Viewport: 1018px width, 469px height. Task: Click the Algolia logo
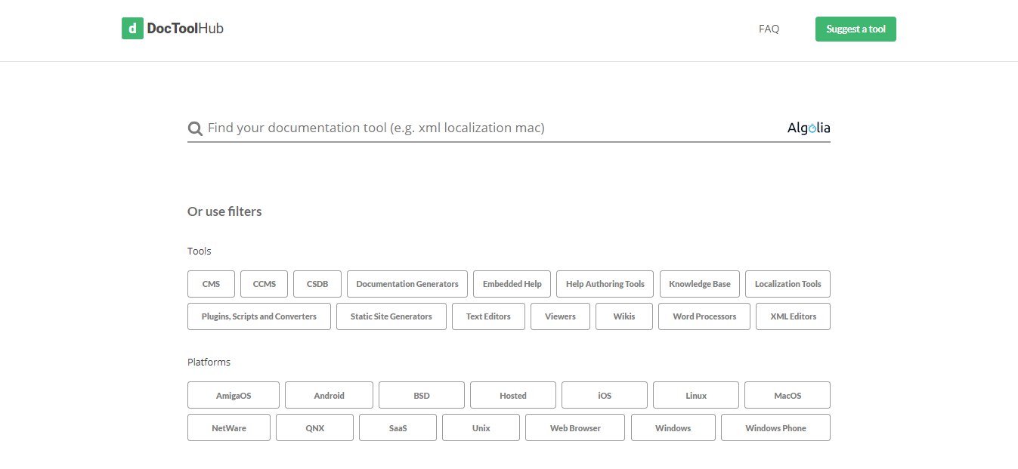tap(808, 128)
